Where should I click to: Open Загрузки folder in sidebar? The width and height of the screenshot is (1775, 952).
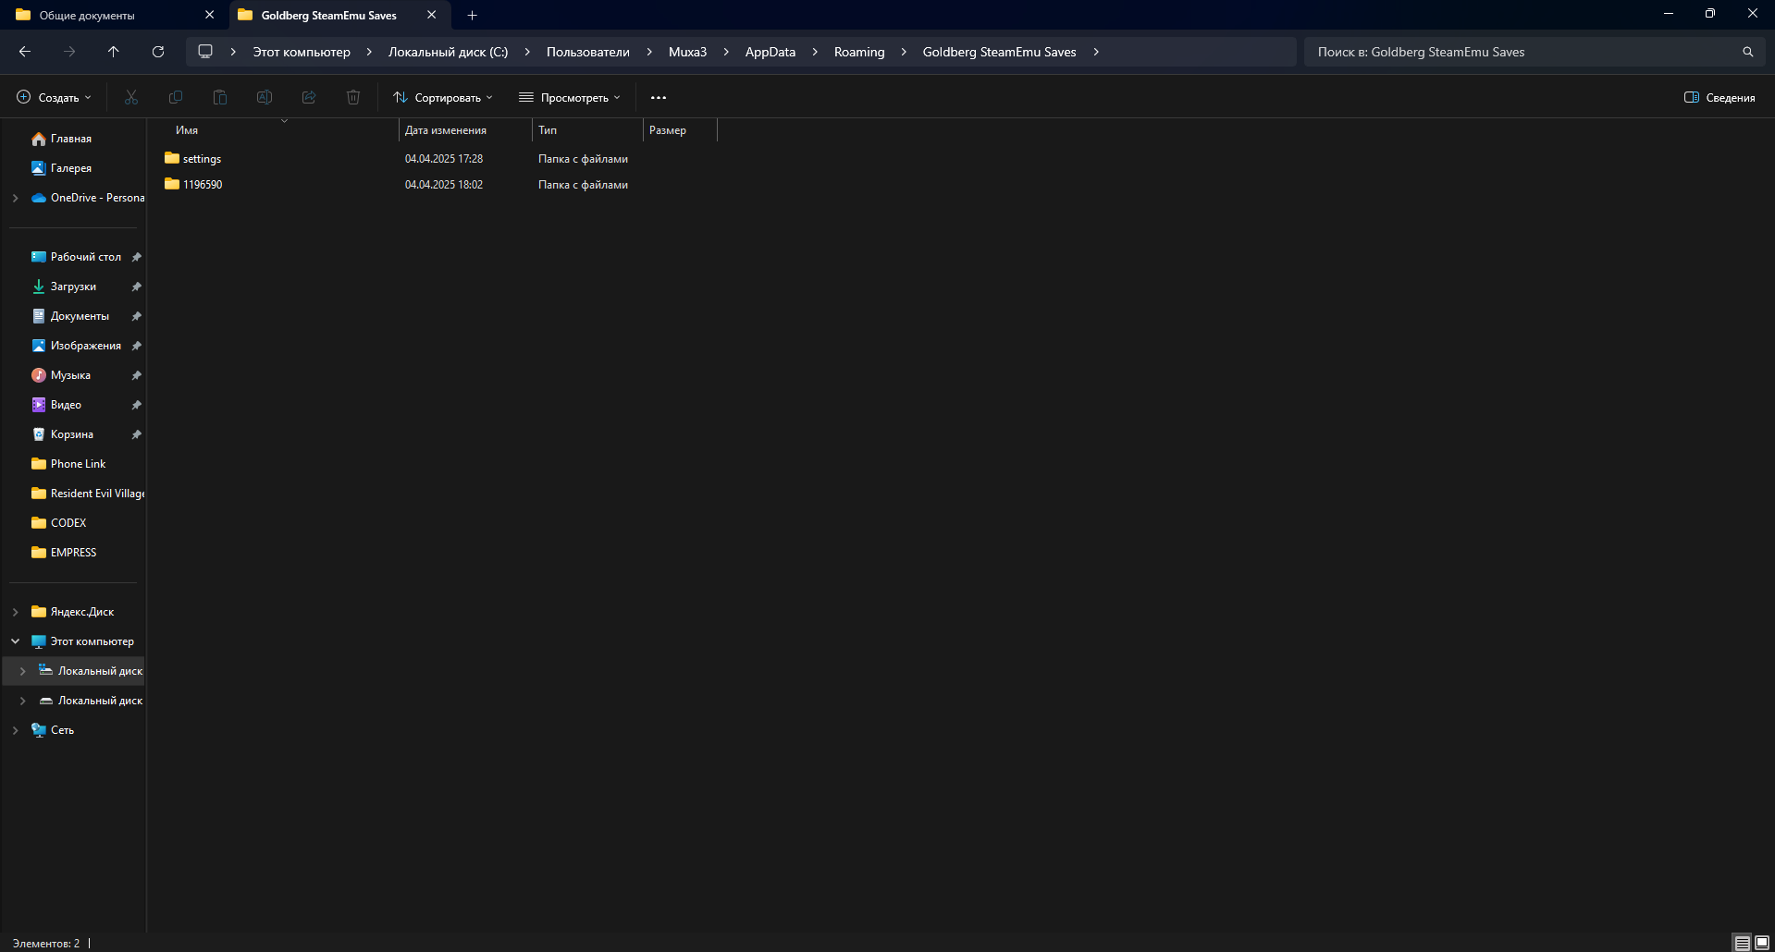coord(74,287)
